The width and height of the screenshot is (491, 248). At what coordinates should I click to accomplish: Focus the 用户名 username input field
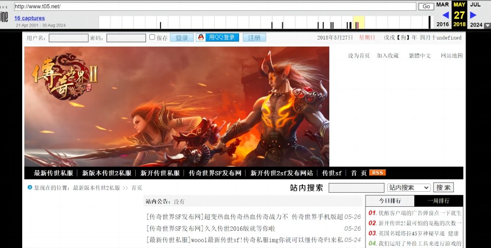tap(69, 38)
